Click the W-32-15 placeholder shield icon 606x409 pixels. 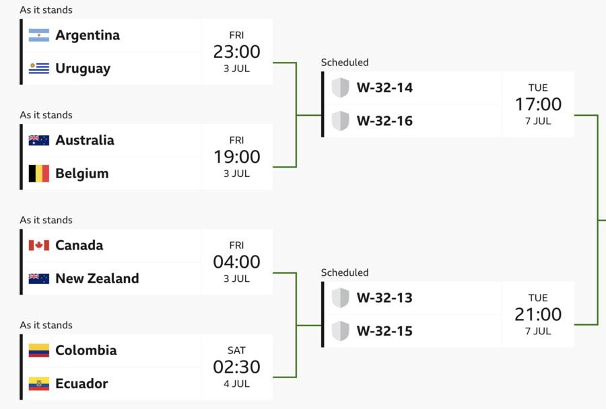click(341, 331)
